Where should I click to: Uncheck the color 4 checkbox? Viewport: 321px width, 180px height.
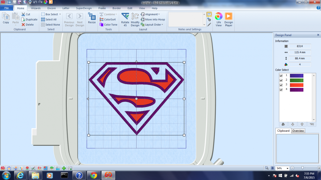point(281,90)
